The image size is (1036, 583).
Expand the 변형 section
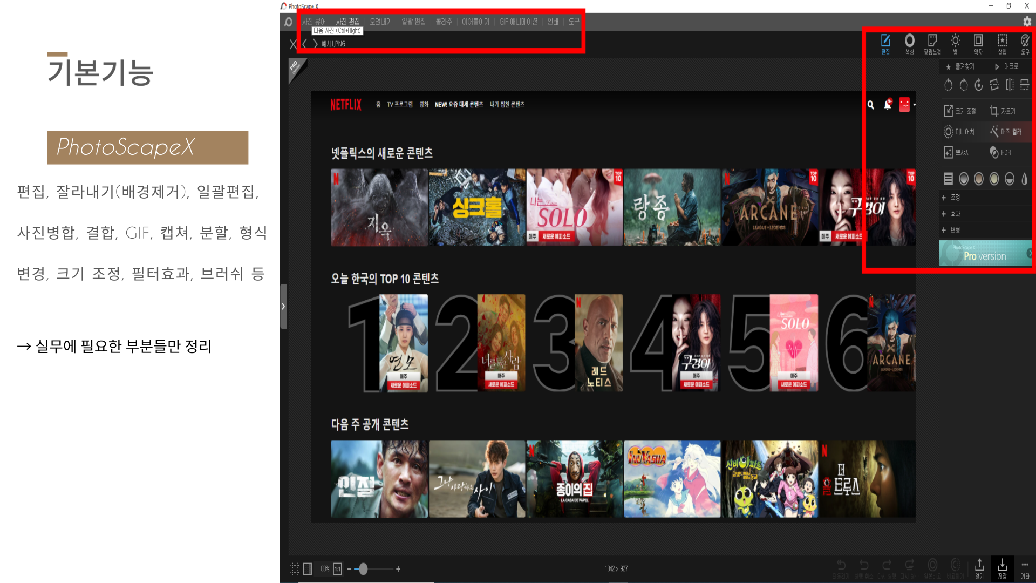pyautogui.click(x=985, y=230)
